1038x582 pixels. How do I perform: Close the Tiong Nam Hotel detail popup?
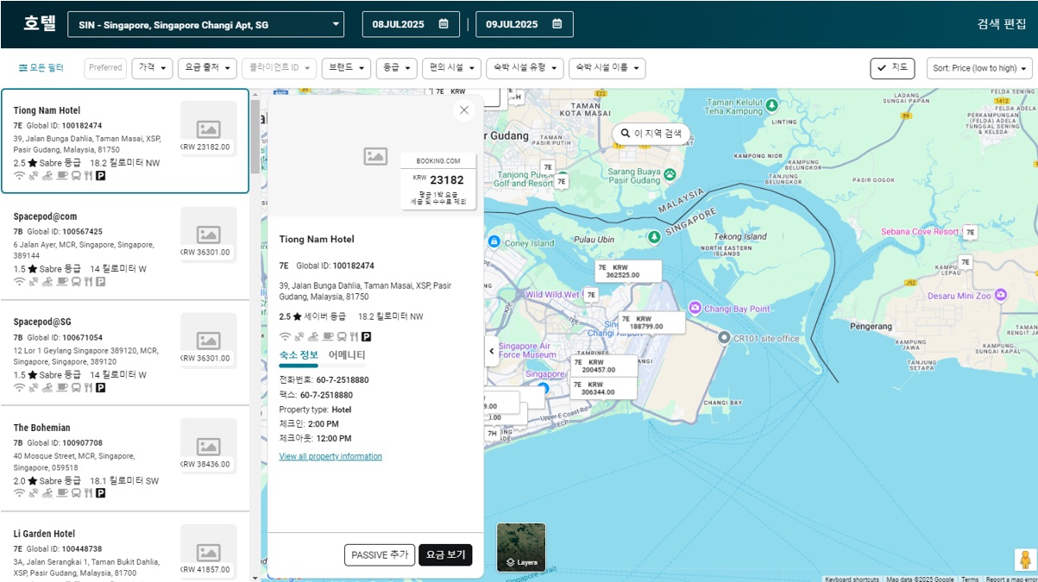[464, 110]
